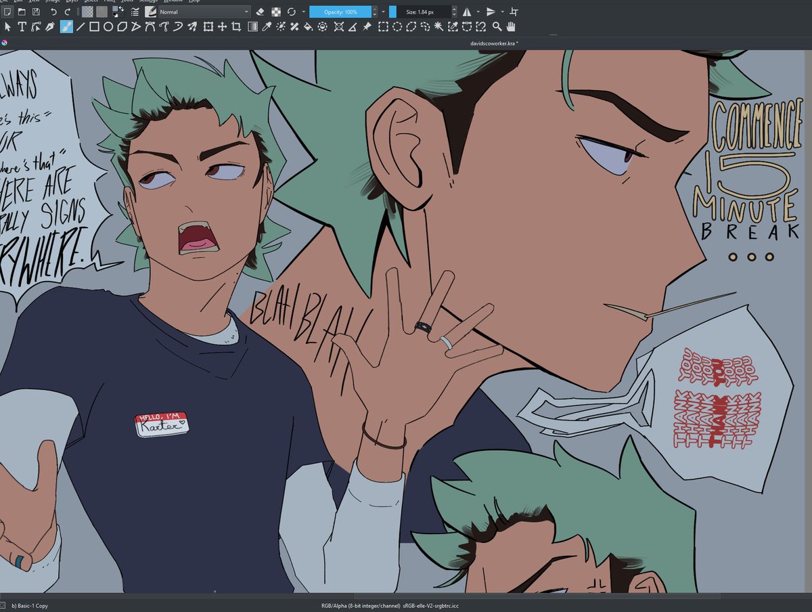Expand horizontal mirror options arrow

tap(478, 12)
